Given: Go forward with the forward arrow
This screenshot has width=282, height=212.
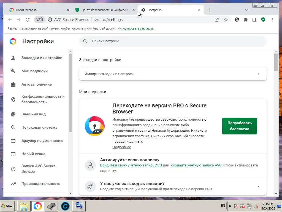Looking at the screenshot, I should 19,20.
